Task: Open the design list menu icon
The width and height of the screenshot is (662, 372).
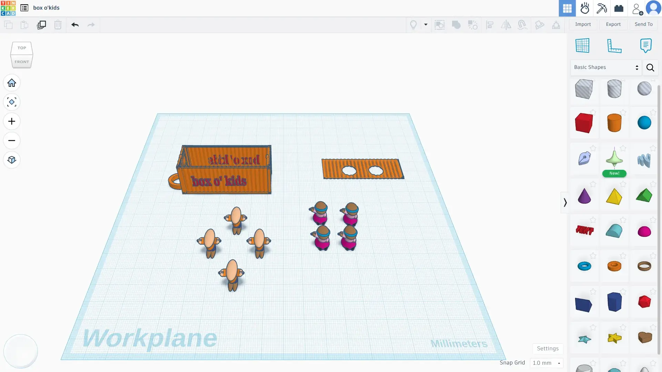Action: 24,8
